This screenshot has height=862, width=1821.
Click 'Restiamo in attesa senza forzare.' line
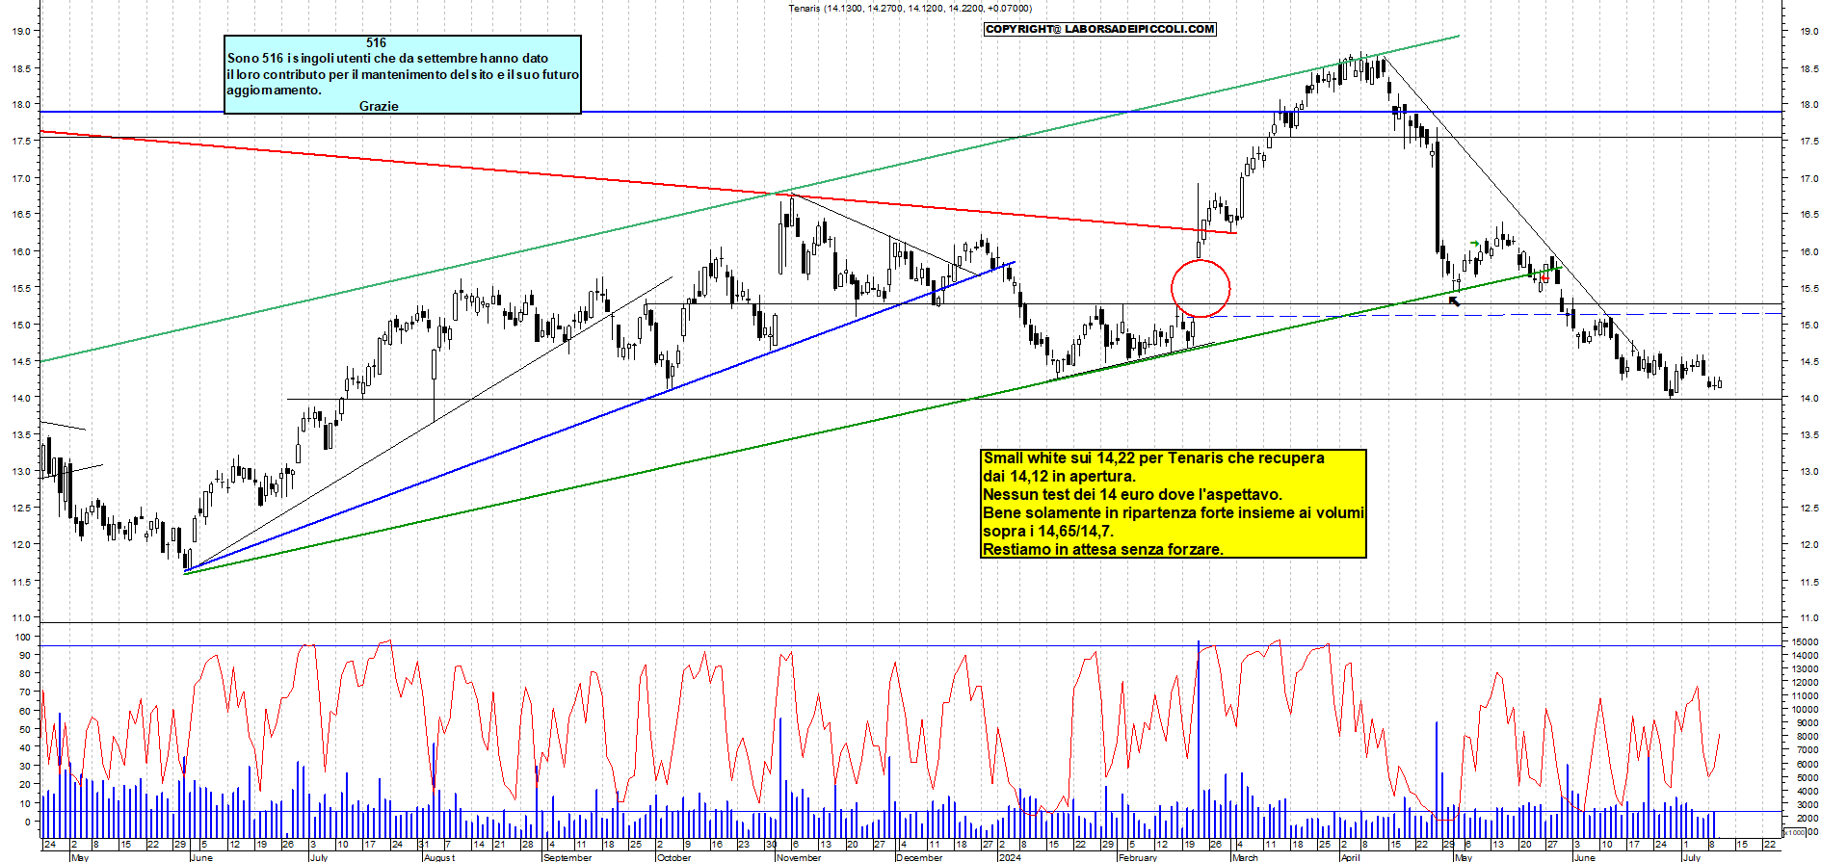tap(1103, 549)
